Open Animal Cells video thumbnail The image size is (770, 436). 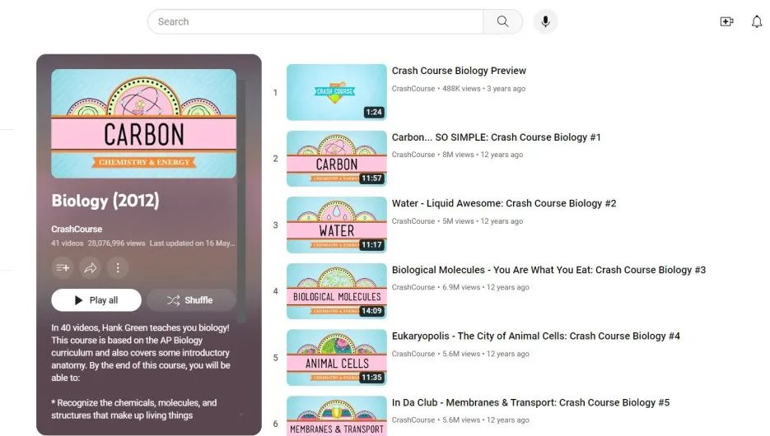click(336, 358)
